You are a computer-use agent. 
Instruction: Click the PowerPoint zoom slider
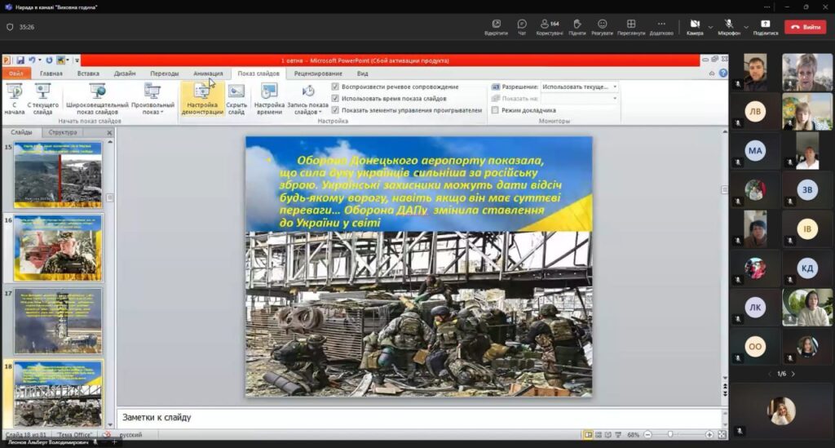[670, 435]
